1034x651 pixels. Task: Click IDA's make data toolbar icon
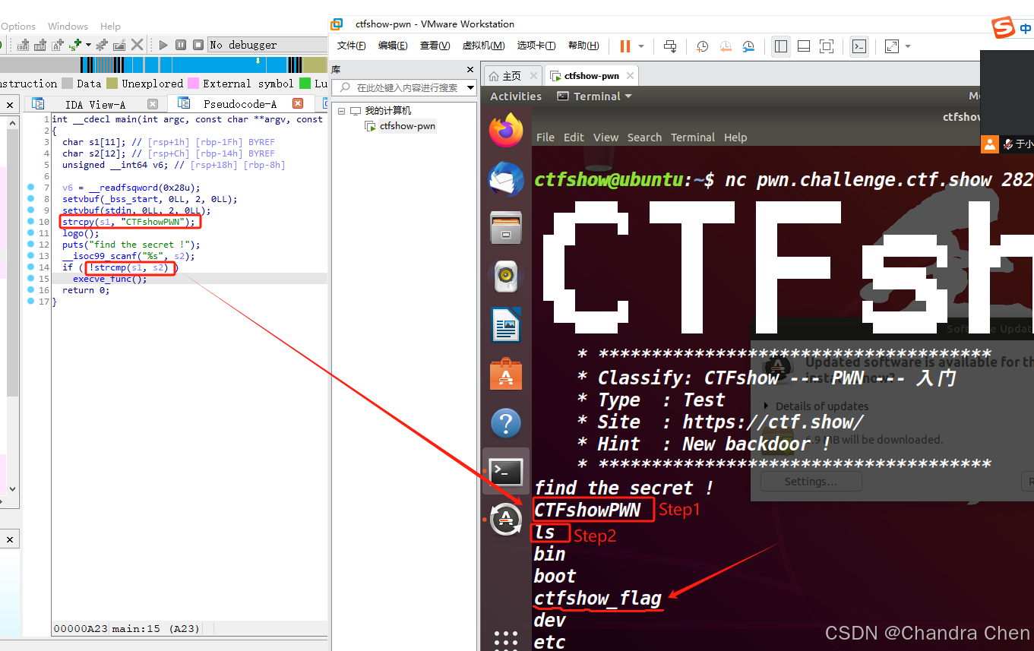click(40, 45)
